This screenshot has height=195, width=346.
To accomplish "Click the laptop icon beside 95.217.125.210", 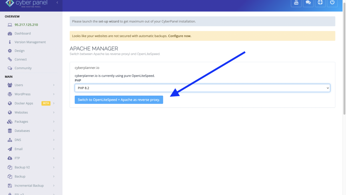I will coord(10,25).
